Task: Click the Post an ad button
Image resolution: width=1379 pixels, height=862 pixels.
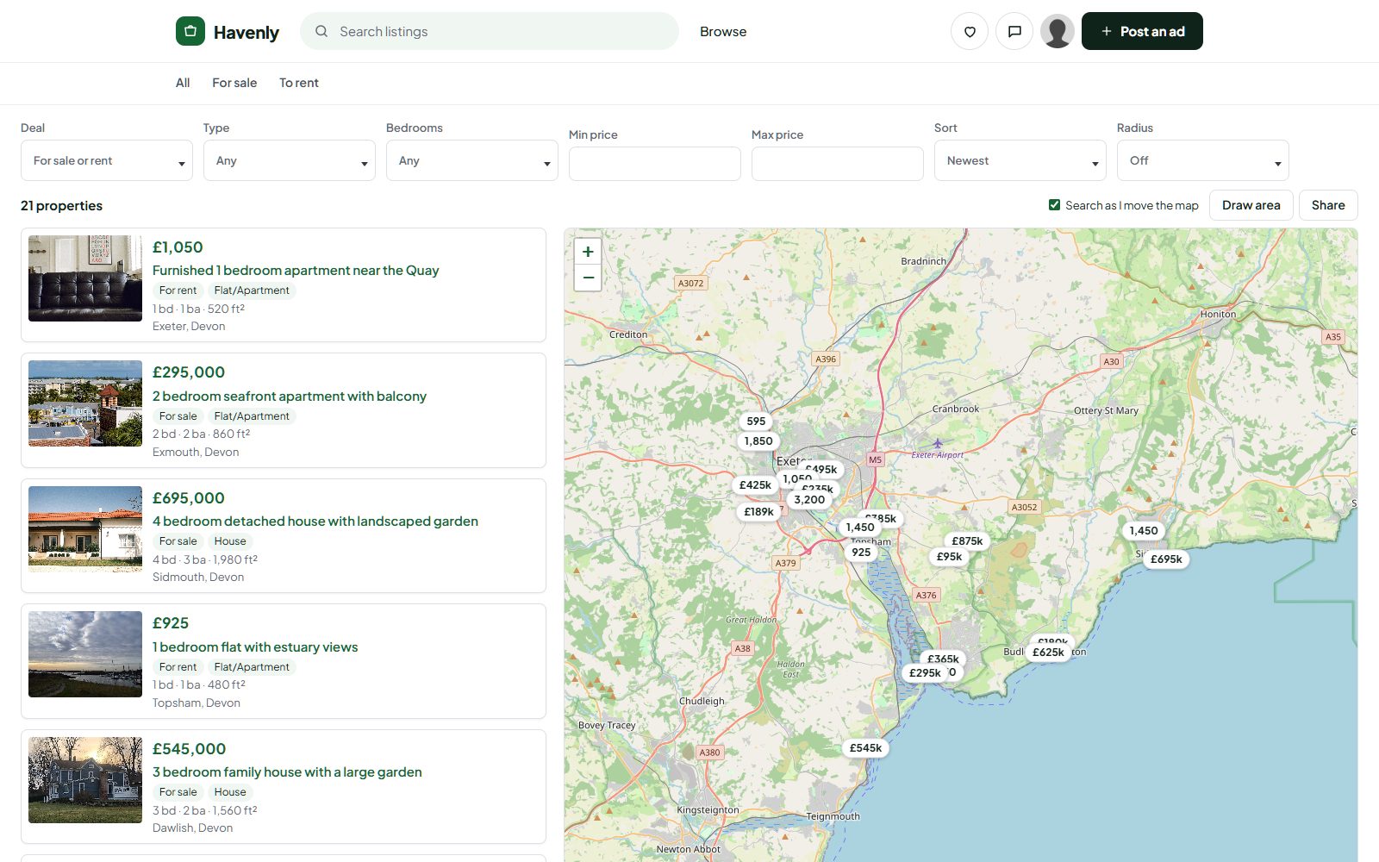Action: coord(1142,32)
